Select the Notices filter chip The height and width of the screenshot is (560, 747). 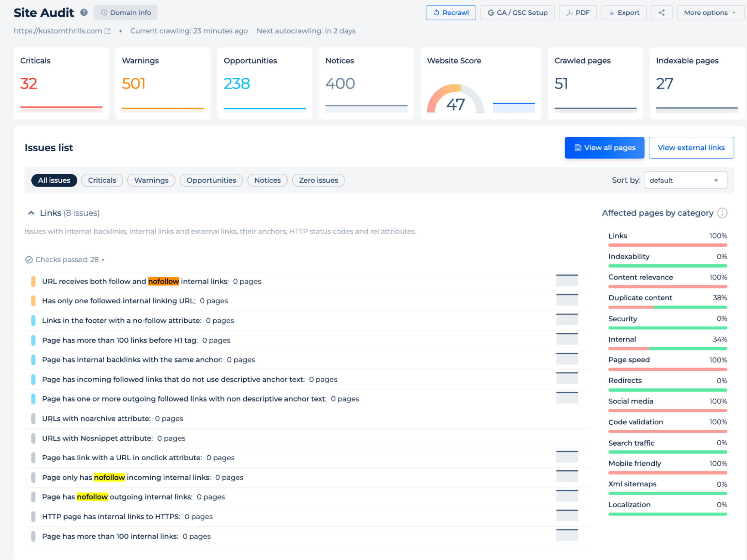pyautogui.click(x=267, y=180)
